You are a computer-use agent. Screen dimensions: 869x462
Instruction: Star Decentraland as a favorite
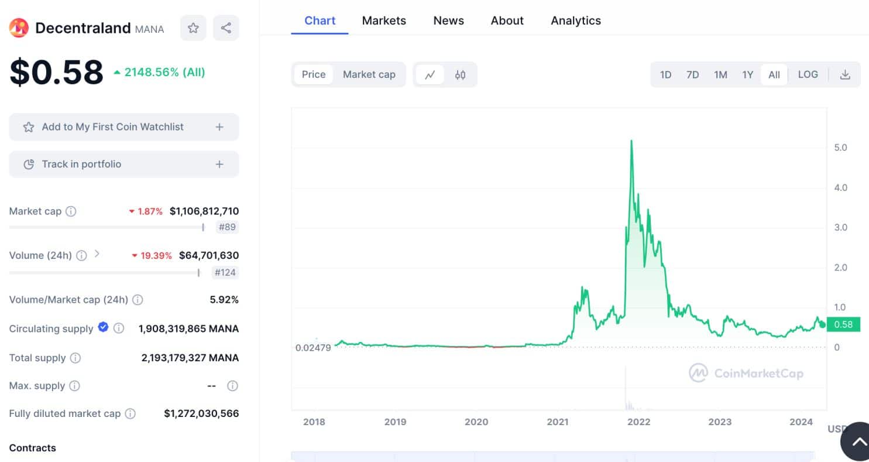193,28
